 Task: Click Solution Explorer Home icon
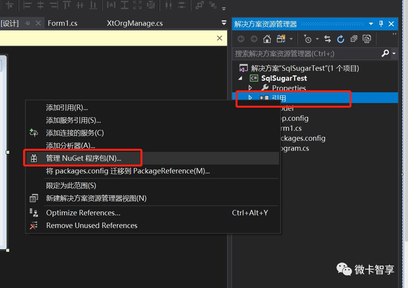coord(267,39)
